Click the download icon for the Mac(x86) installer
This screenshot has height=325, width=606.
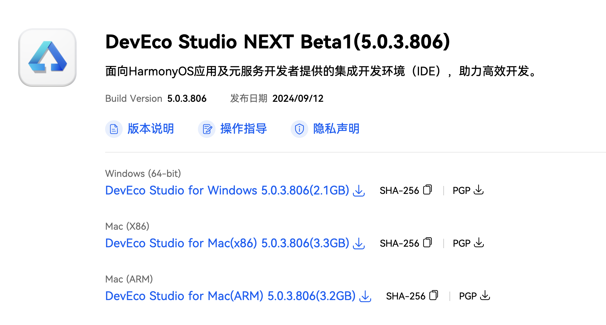359,243
